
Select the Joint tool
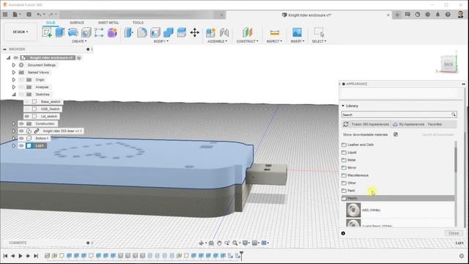click(x=224, y=32)
